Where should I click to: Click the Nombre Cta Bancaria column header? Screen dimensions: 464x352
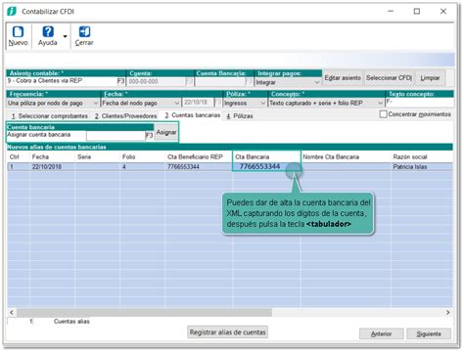(346, 156)
